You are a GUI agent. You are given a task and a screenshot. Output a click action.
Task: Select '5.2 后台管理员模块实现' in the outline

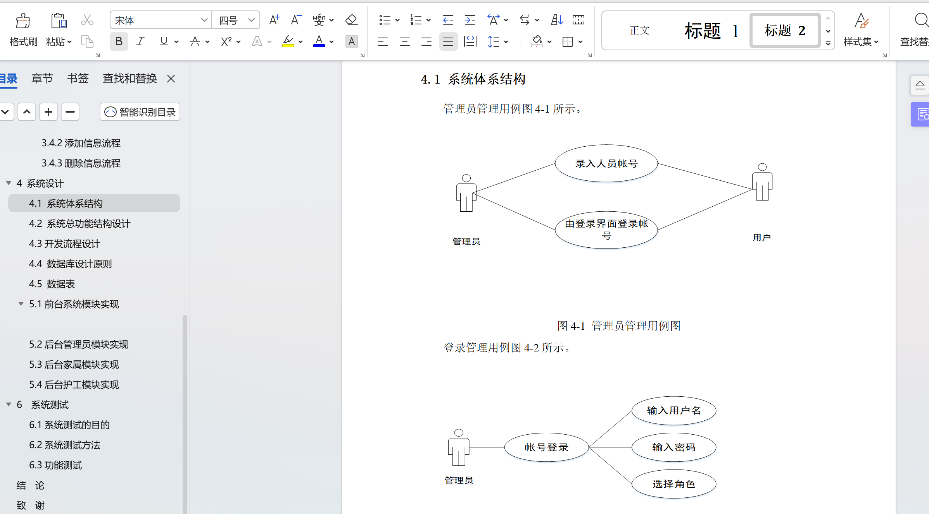[x=79, y=344]
